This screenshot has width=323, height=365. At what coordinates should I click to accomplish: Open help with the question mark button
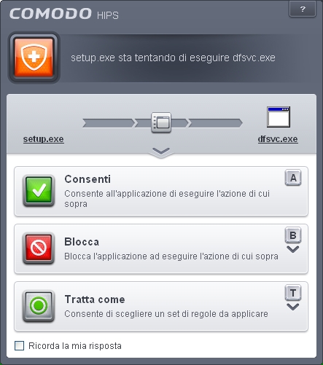303,9
